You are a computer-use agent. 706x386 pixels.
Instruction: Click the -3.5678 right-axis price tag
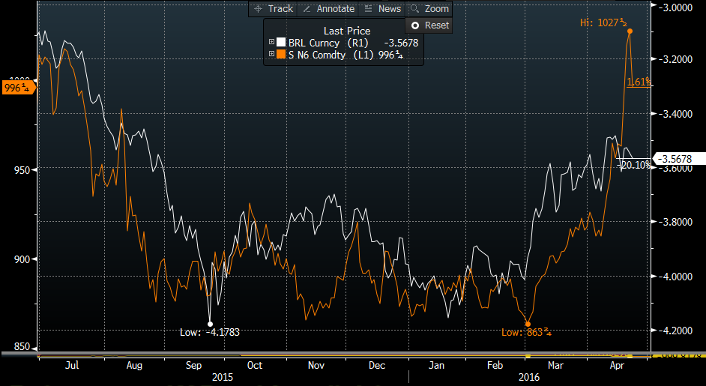[676, 158]
